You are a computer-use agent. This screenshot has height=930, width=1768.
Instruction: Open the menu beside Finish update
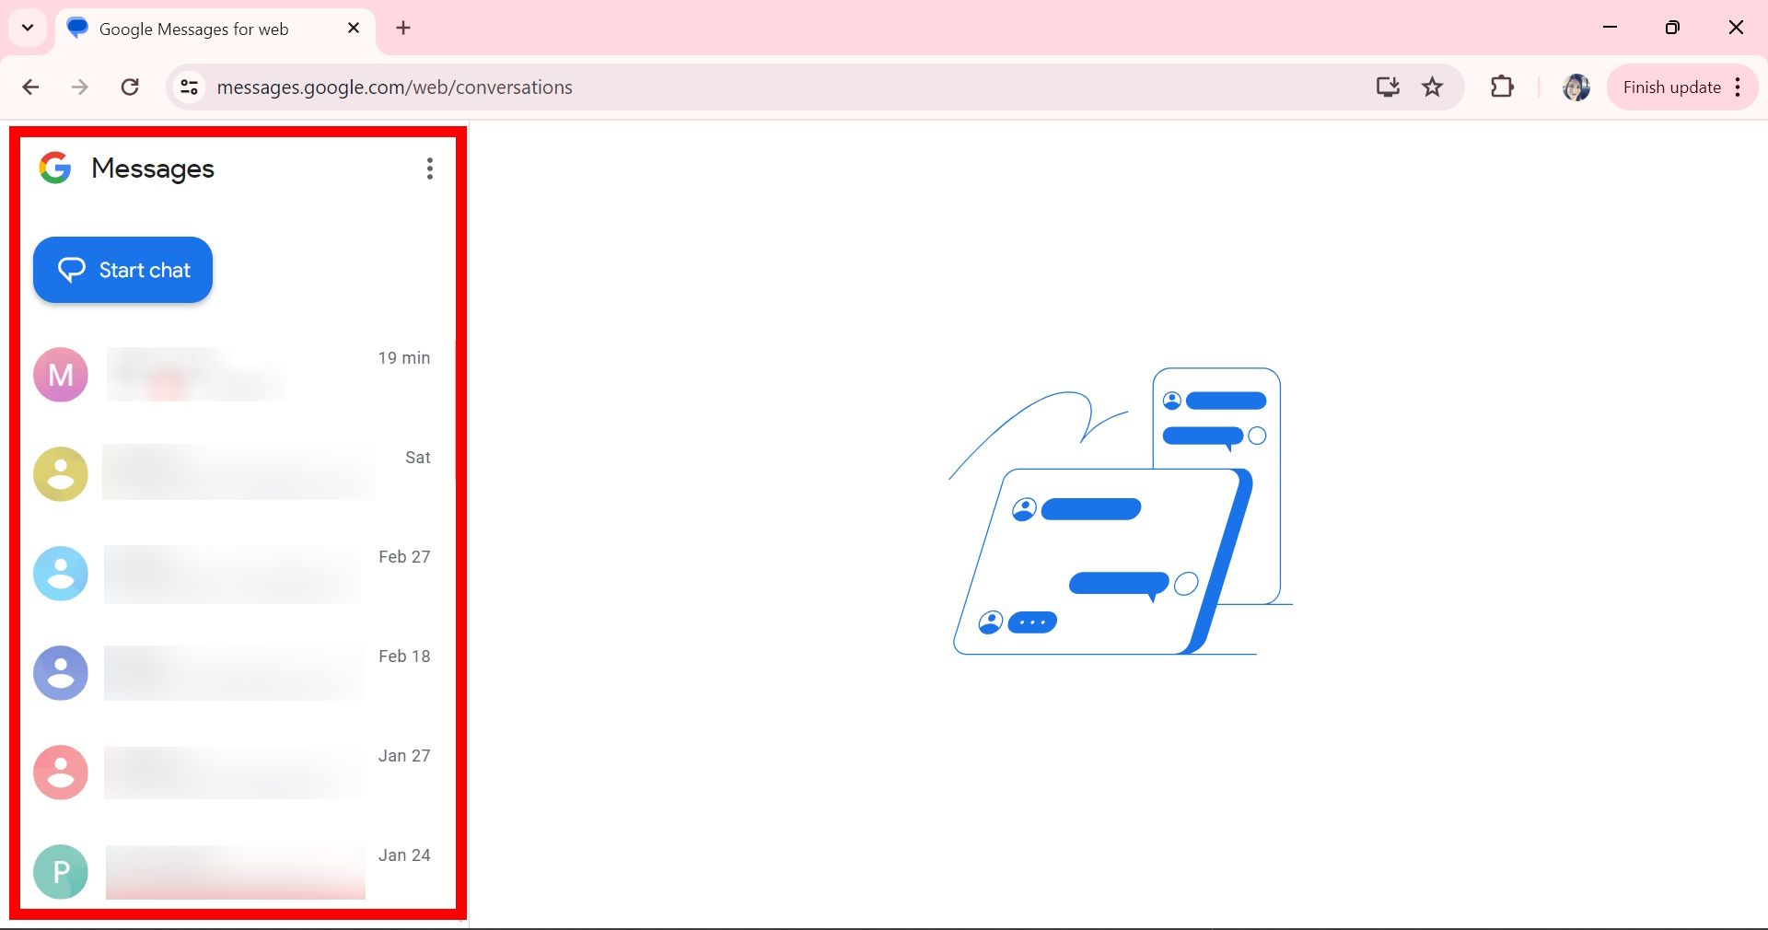click(1737, 87)
